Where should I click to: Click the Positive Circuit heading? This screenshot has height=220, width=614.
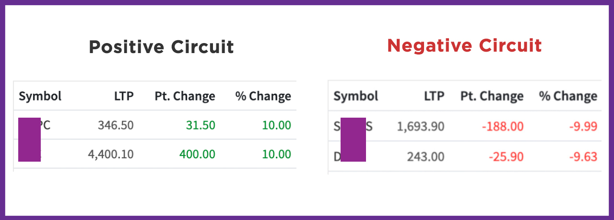click(161, 47)
